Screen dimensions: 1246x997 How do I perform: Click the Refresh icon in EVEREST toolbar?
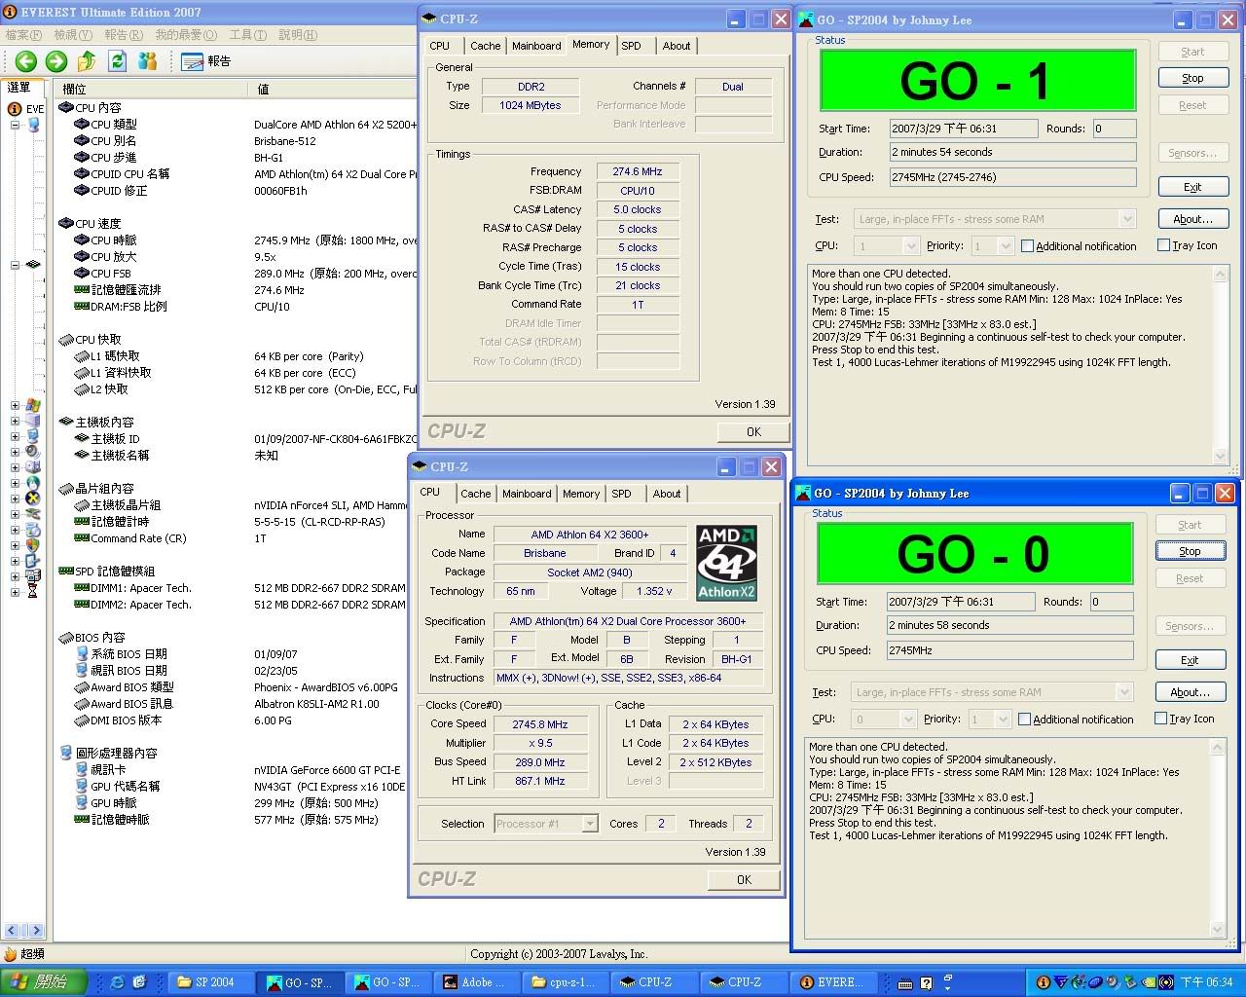pyautogui.click(x=118, y=61)
